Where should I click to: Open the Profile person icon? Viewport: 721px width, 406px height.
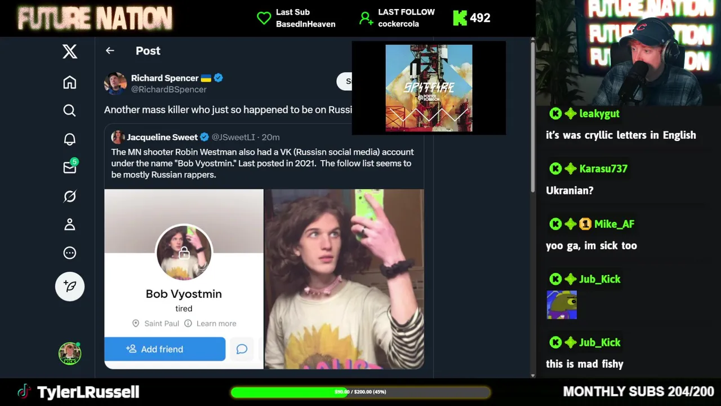[70, 224]
